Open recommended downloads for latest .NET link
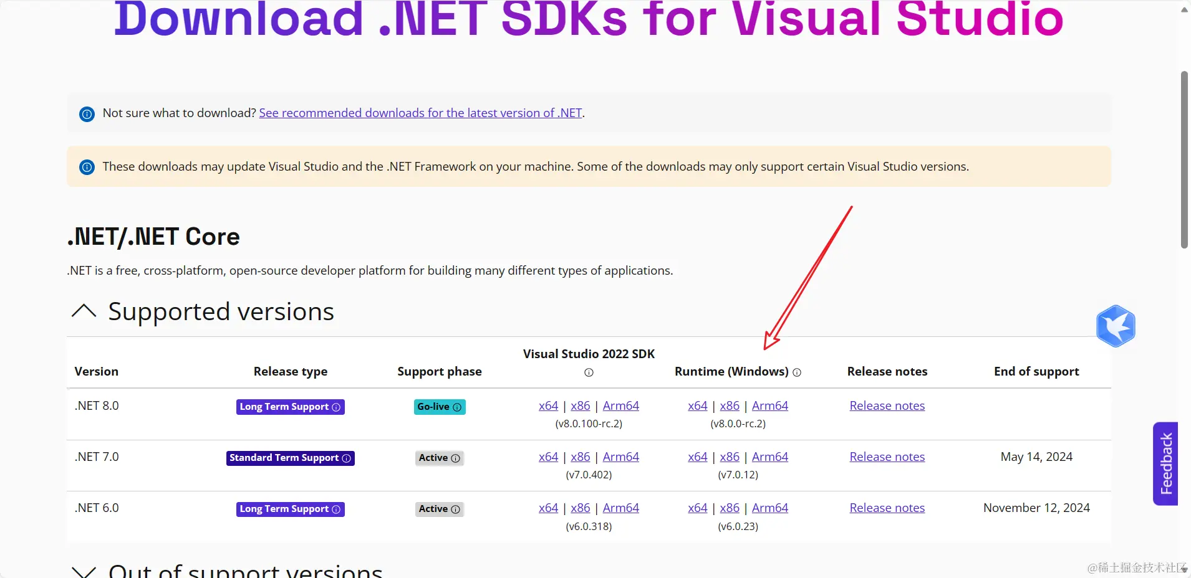 [x=420, y=113]
